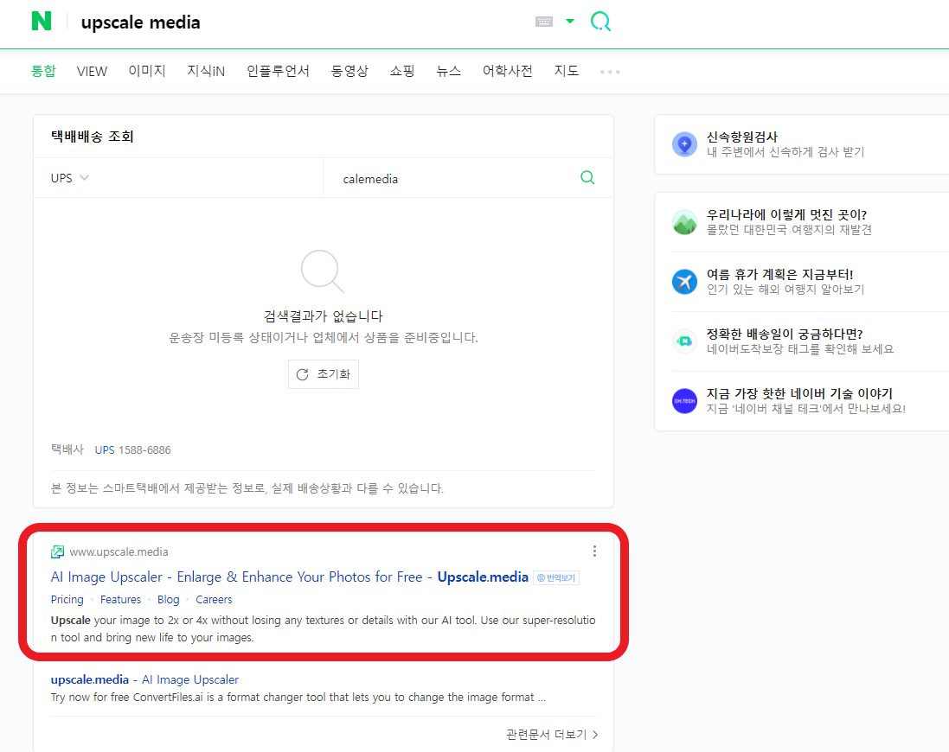Open the UPS courier dropdown
949x752 pixels.
pyautogui.click(x=69, y=178)
